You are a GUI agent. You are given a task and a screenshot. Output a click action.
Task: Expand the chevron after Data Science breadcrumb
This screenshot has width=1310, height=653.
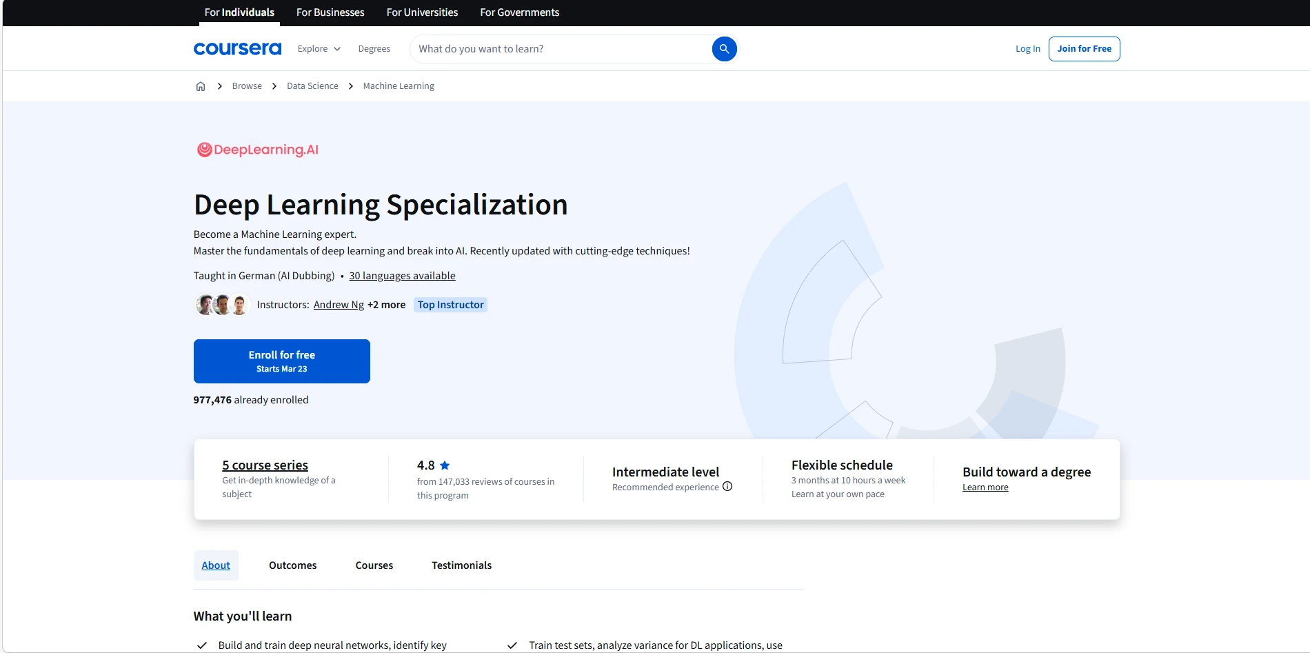click(351, 86)
